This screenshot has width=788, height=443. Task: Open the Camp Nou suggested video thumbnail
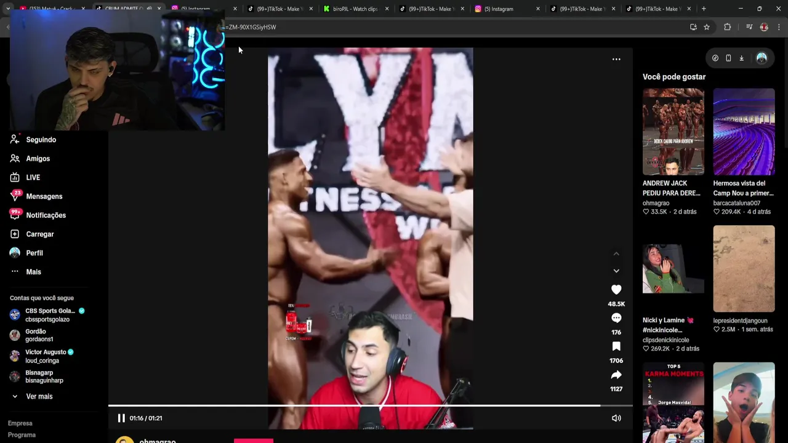pos(744,132)
